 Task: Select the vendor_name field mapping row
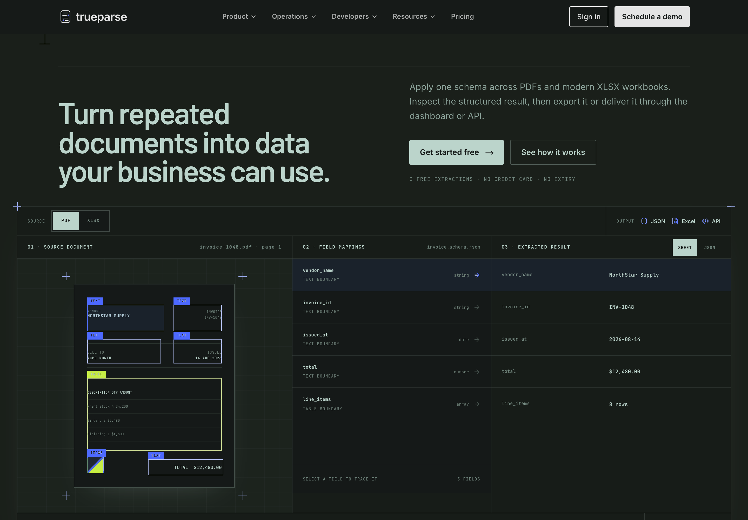[x=392, y=275]
